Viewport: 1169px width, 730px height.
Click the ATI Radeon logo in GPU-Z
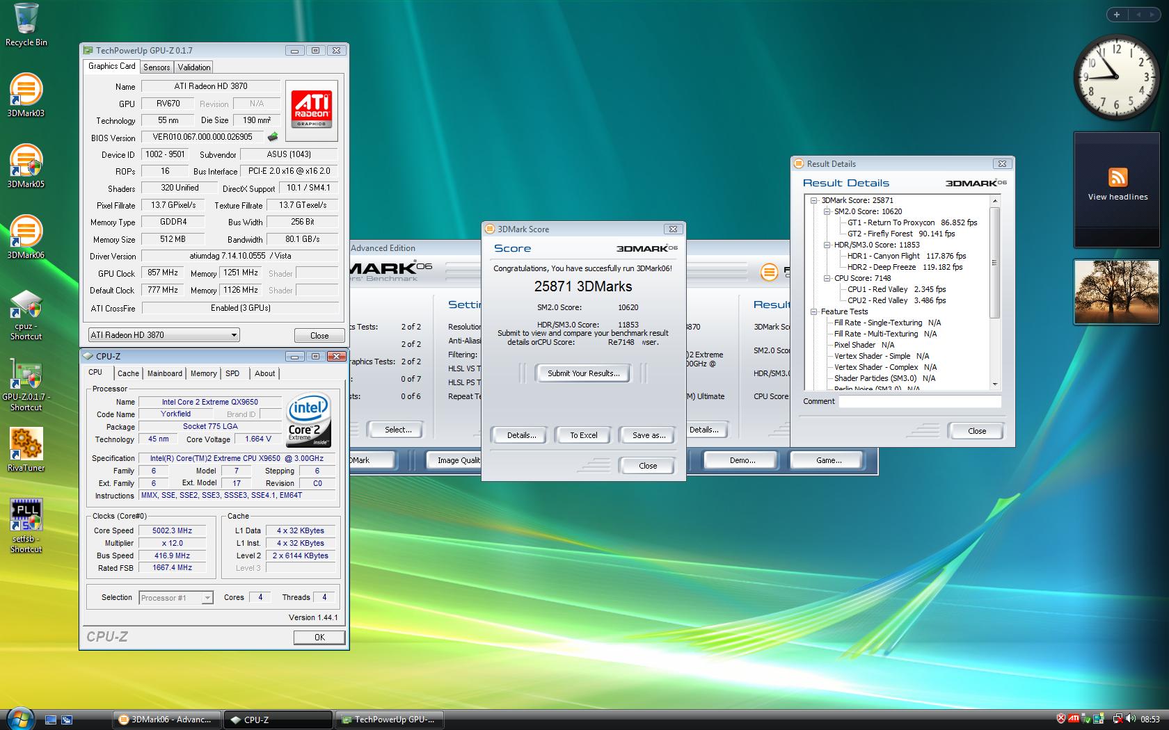(x=311, y=109)
